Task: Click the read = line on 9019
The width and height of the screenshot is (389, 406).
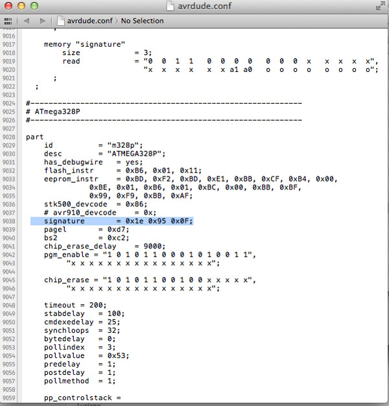Action: (x=220, y=62)
